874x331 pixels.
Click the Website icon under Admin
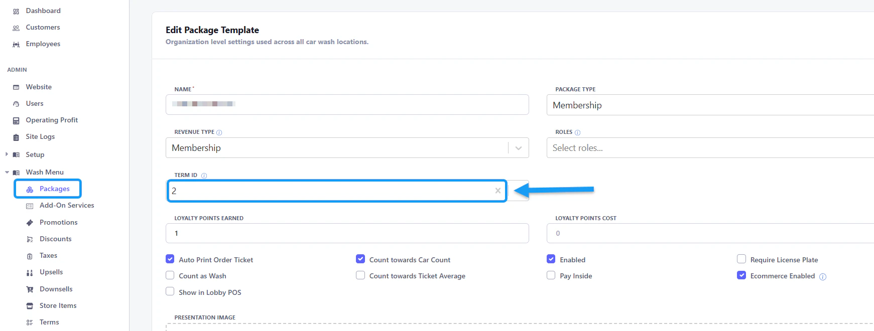tap(16, 87)
